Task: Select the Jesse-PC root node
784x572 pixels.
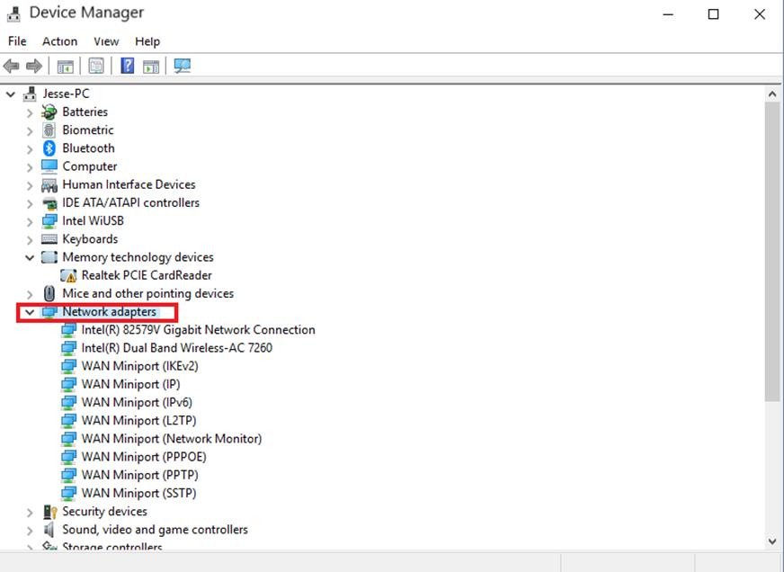Action: [65, 94]
